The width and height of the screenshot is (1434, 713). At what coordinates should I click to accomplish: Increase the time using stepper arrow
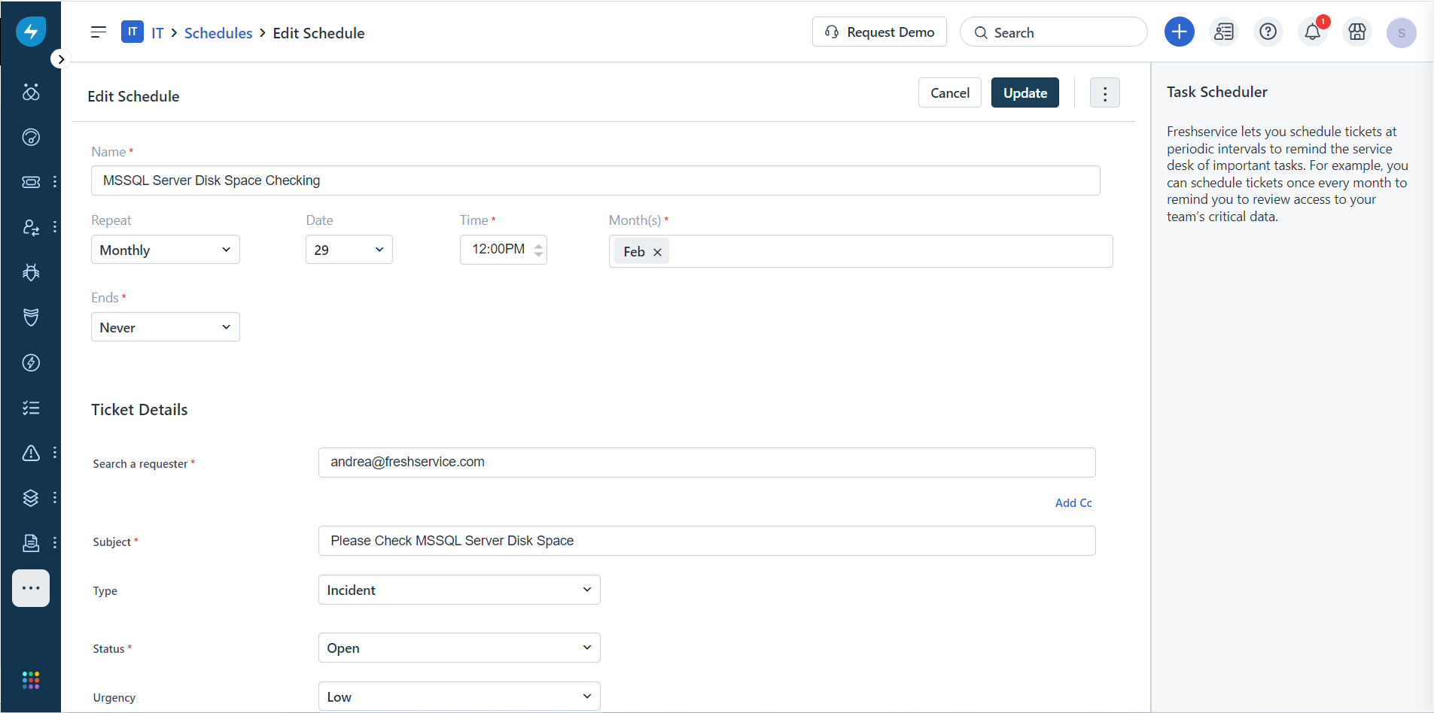[538, 244]
